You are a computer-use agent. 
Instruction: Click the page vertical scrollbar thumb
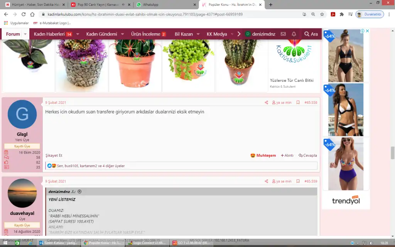(393, 153)
